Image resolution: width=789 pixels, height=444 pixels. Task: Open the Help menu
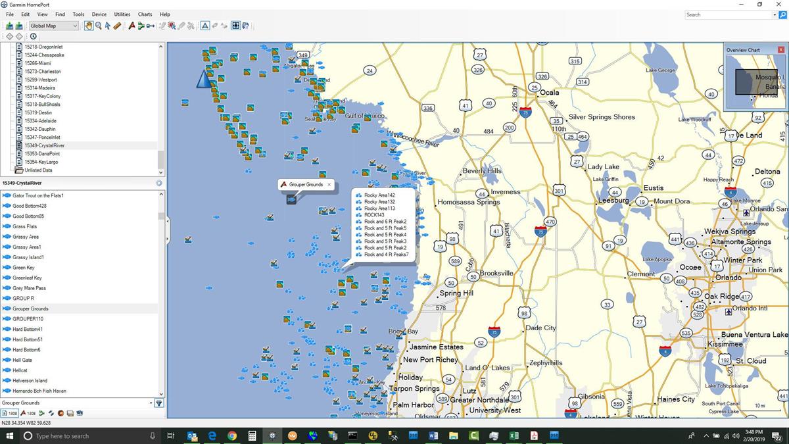(x=165, y=14)
